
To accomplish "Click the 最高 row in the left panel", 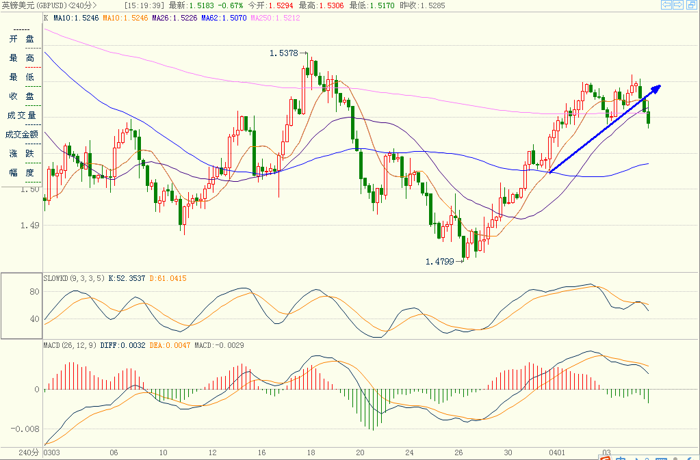I will (x=21, y=58).
